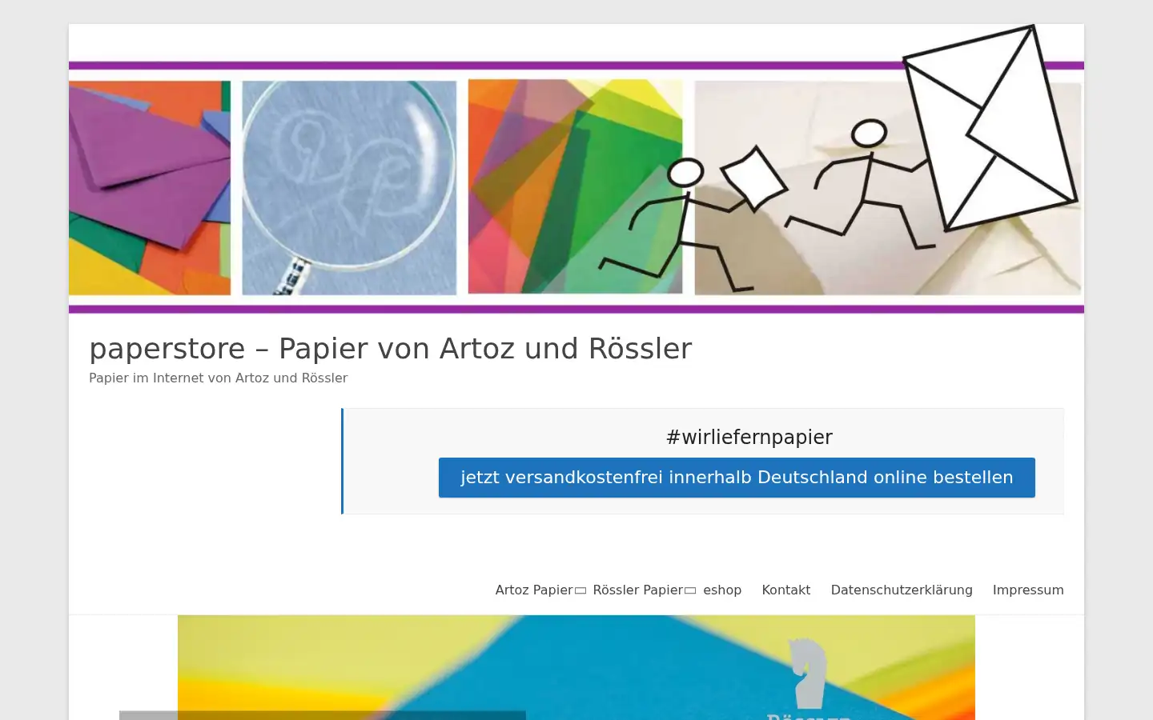Open the Artoz Papier menu item
This screenshot has width=1153, height=720.
[x=534, y=590]
